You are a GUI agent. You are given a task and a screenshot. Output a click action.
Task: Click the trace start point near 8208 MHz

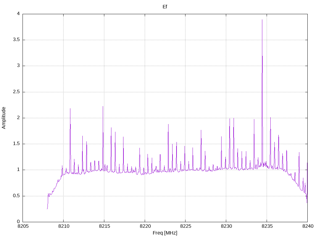pyautogui.click(x=47, y=209)
